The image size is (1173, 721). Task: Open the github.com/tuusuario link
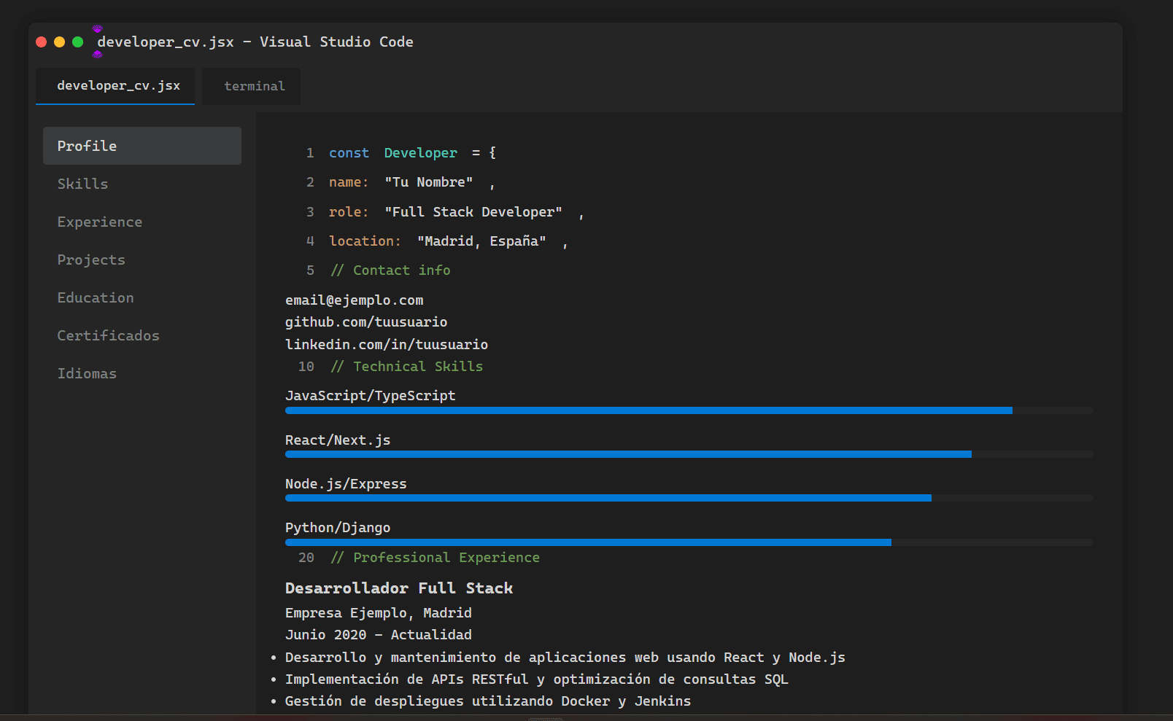pyautogui.click(x=366, y=322)
